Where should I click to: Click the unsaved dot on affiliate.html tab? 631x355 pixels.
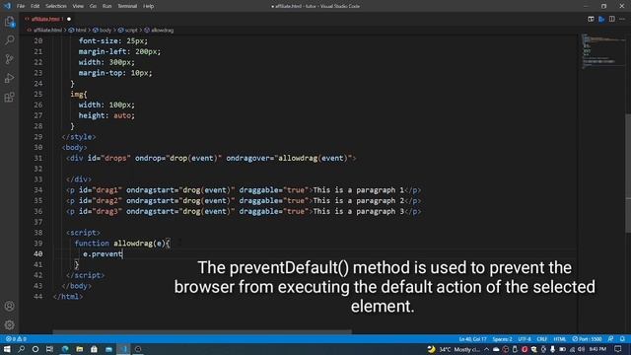point(69,19)
